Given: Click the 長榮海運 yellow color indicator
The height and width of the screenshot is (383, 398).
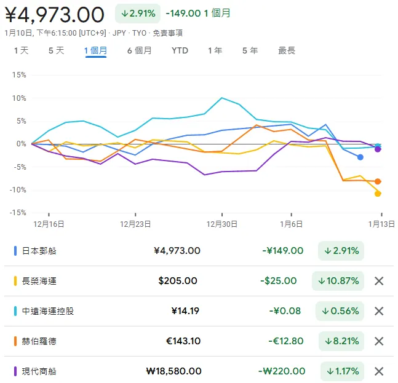Looking at the screenshot, I should 15,281.
